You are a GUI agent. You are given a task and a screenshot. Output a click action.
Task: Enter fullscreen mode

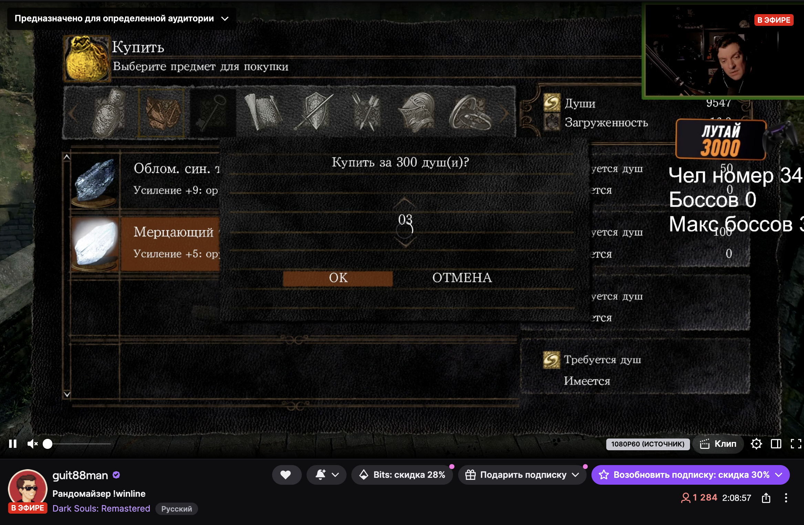(796, 444)
